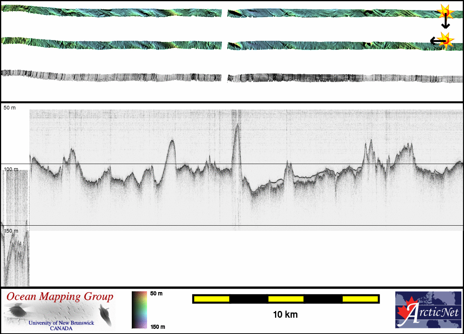Click the 150 m depth label on profile axis
This screenshot has height=334, width=464.
click(x=11, y=231)
